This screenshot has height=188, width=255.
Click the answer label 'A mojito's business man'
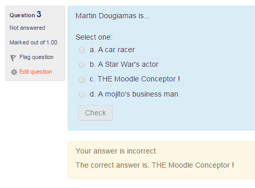[x=134, y=94]
